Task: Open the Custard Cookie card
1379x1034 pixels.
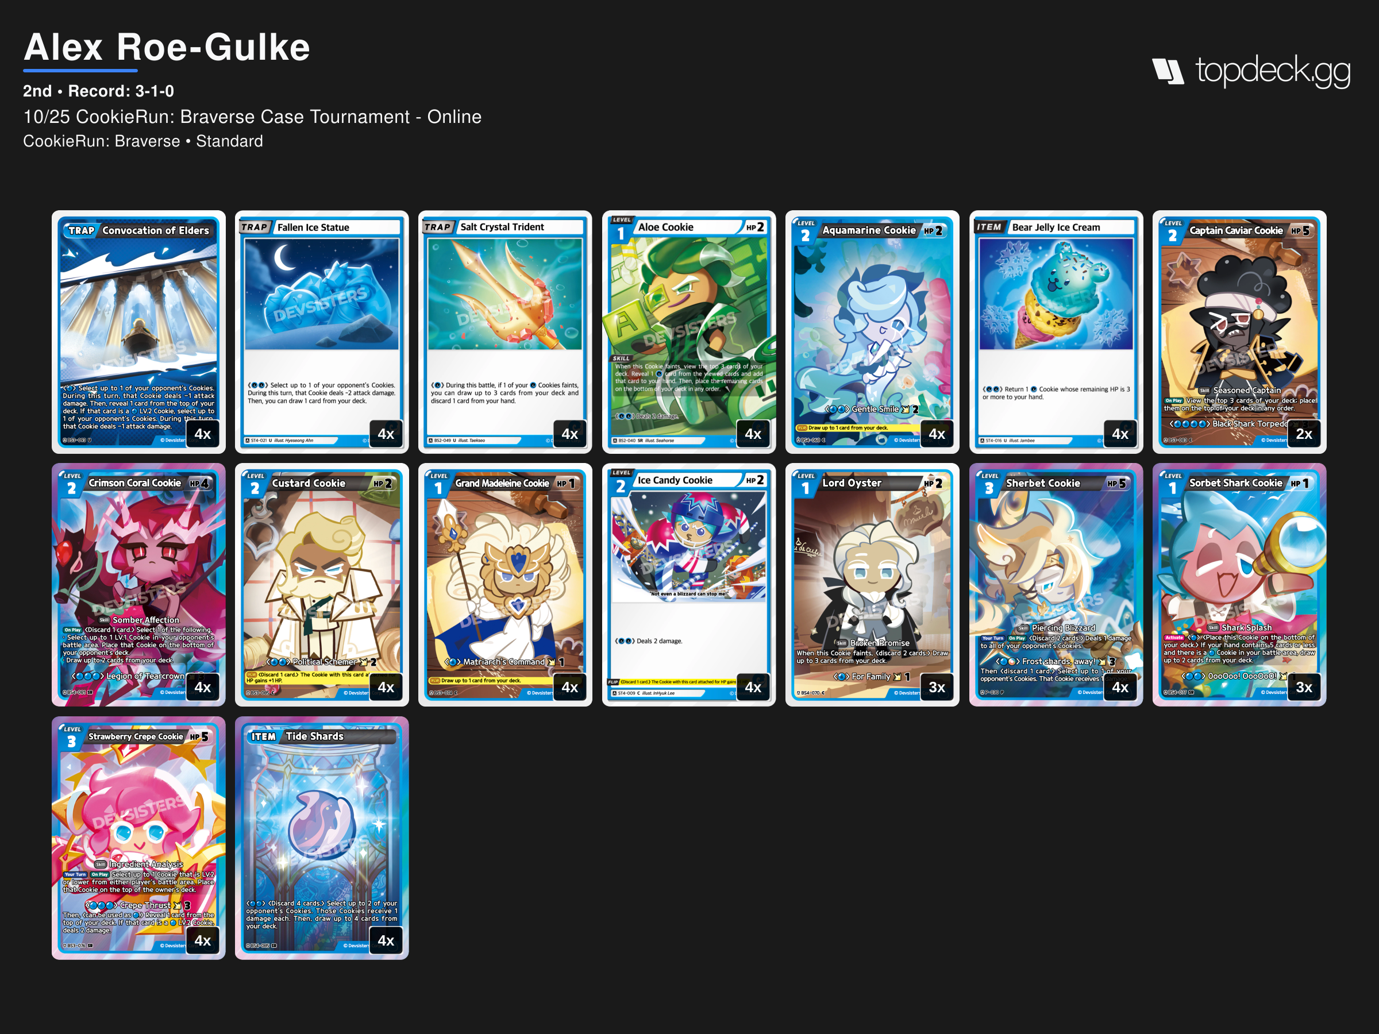Action: (322, 585)
